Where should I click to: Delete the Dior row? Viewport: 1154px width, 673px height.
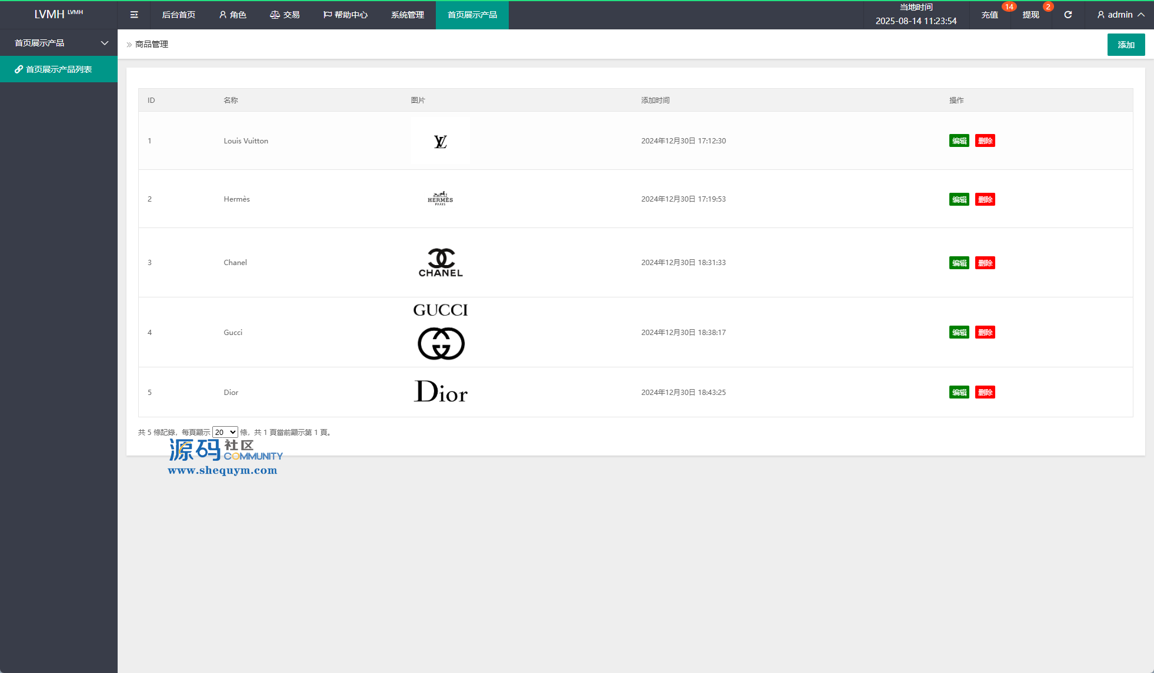985,393
